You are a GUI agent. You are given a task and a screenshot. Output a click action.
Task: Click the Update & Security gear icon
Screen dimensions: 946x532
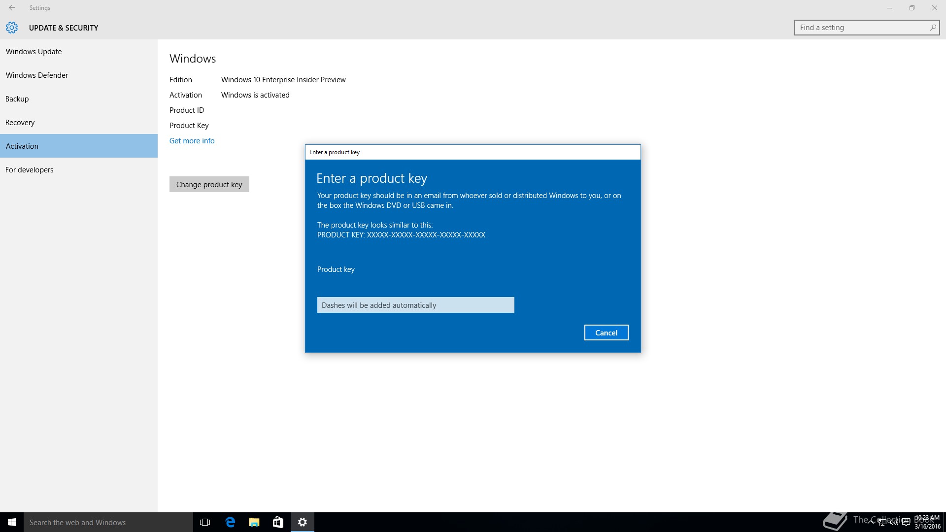point(12,28)
